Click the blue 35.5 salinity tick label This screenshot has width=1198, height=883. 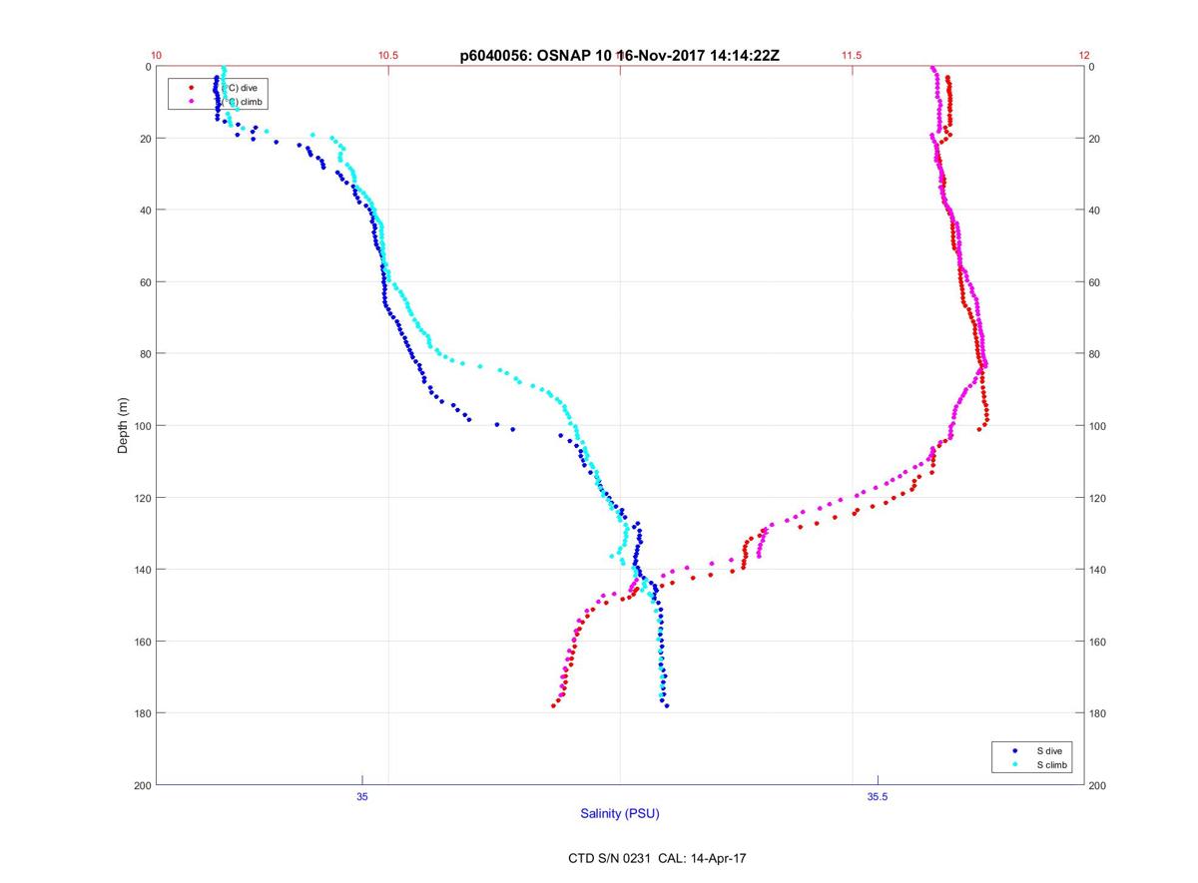tap(877, 796)
